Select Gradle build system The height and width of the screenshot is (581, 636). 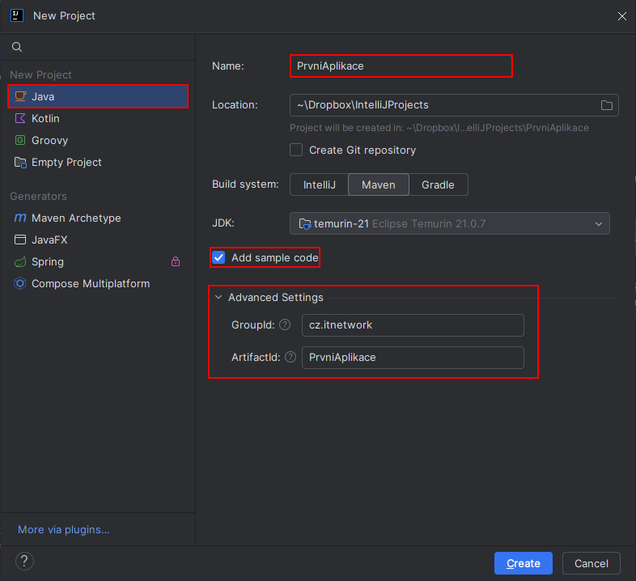(x=438, y=185)
